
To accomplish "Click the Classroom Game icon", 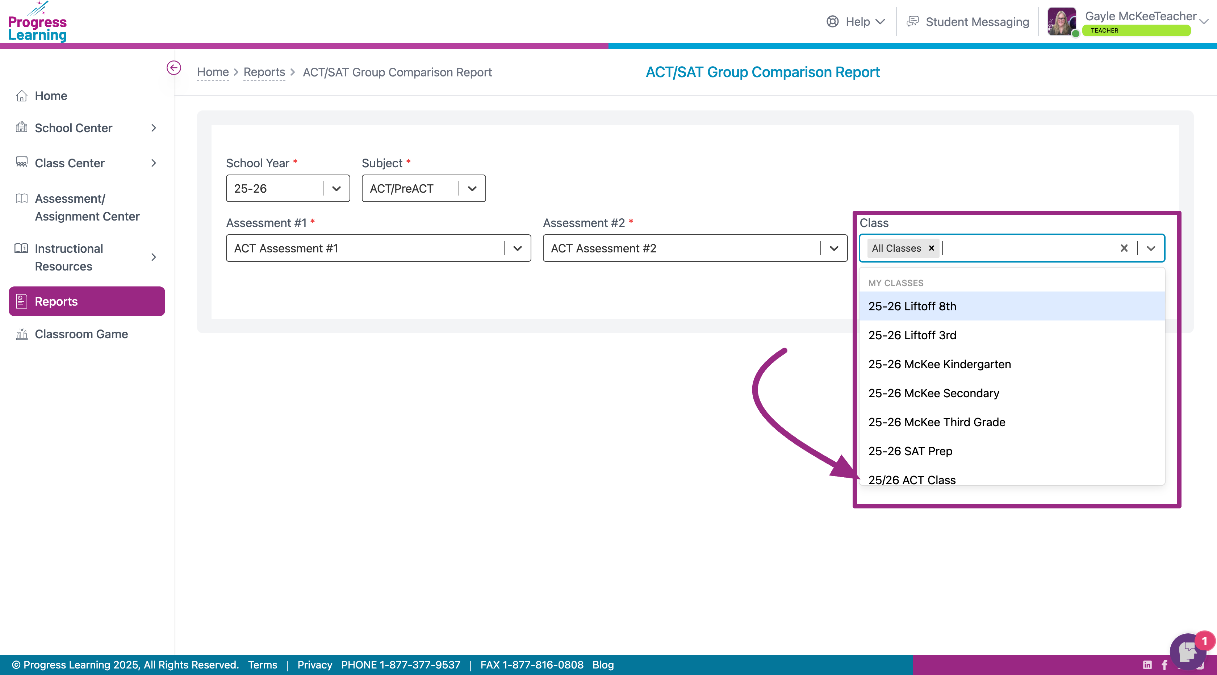I will point(21,334).
